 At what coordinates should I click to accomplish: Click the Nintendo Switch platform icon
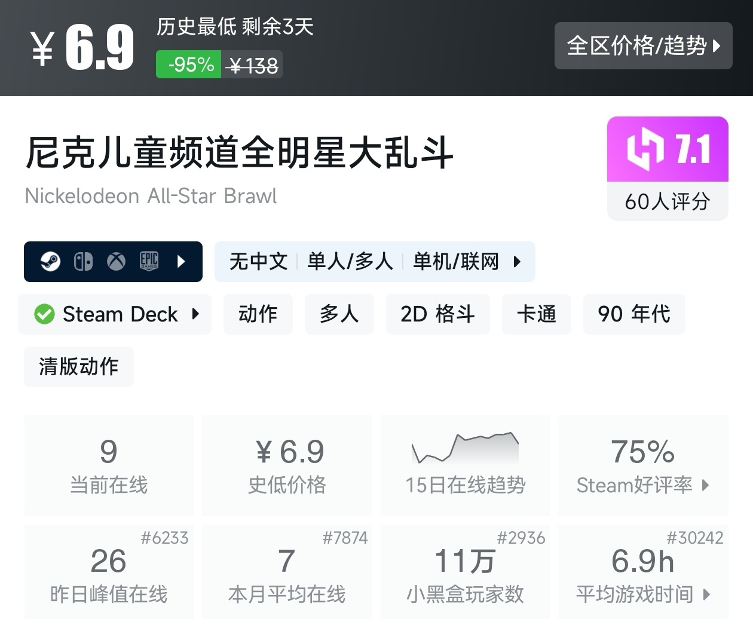point(83,261)
